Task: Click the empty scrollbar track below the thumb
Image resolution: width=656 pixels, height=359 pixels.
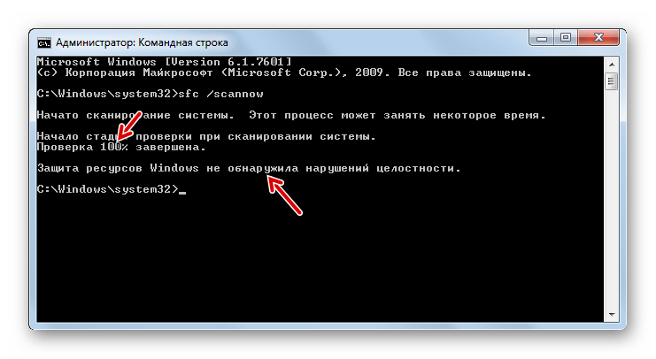Action: [612, 199]
